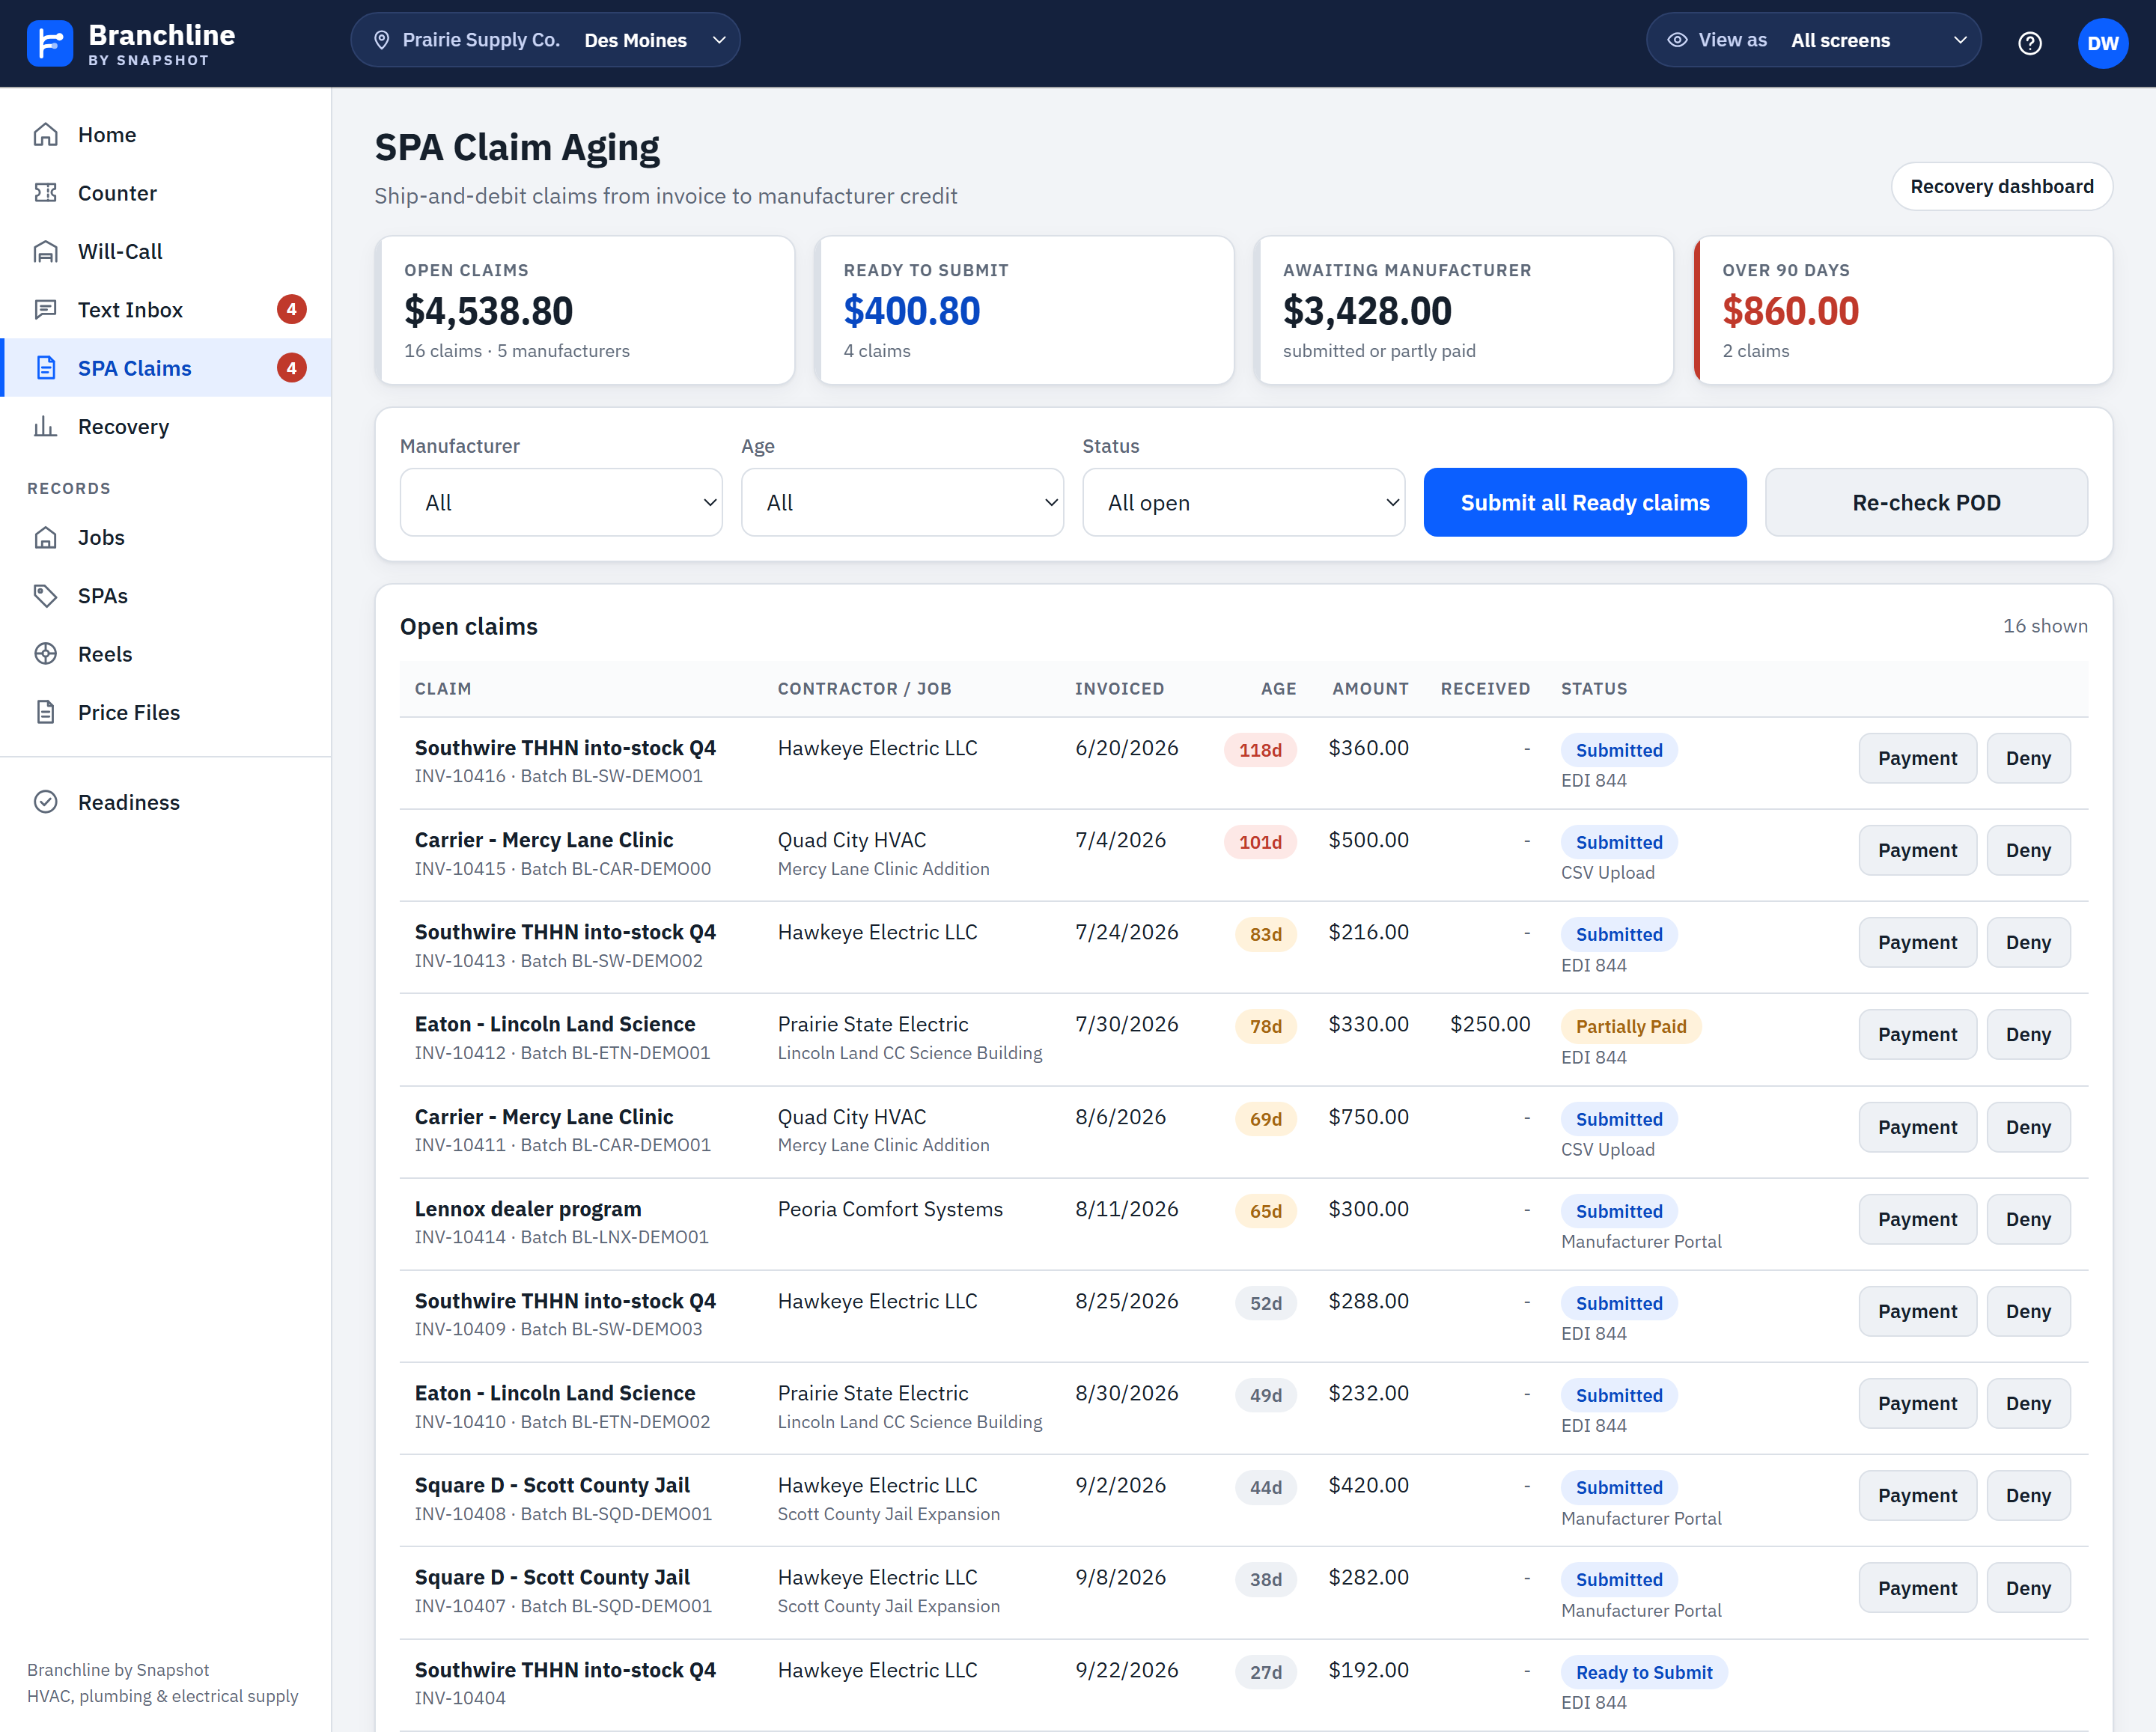Deny the INV-10408 claim
The width and height of the screenshot is (2156, 1732).
click(x=2028, y=1495)
